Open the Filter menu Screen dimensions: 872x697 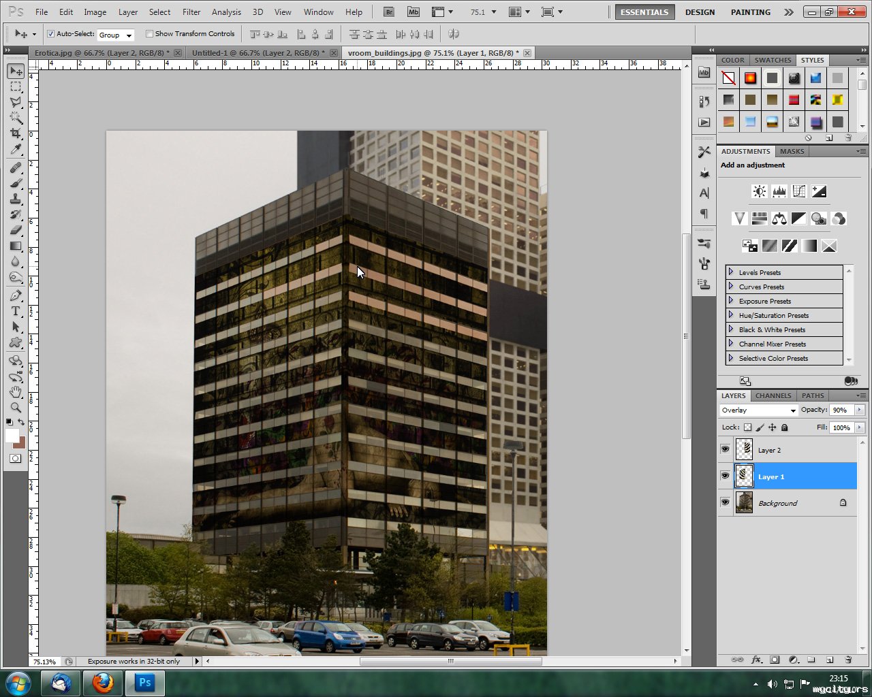[191, 12]
